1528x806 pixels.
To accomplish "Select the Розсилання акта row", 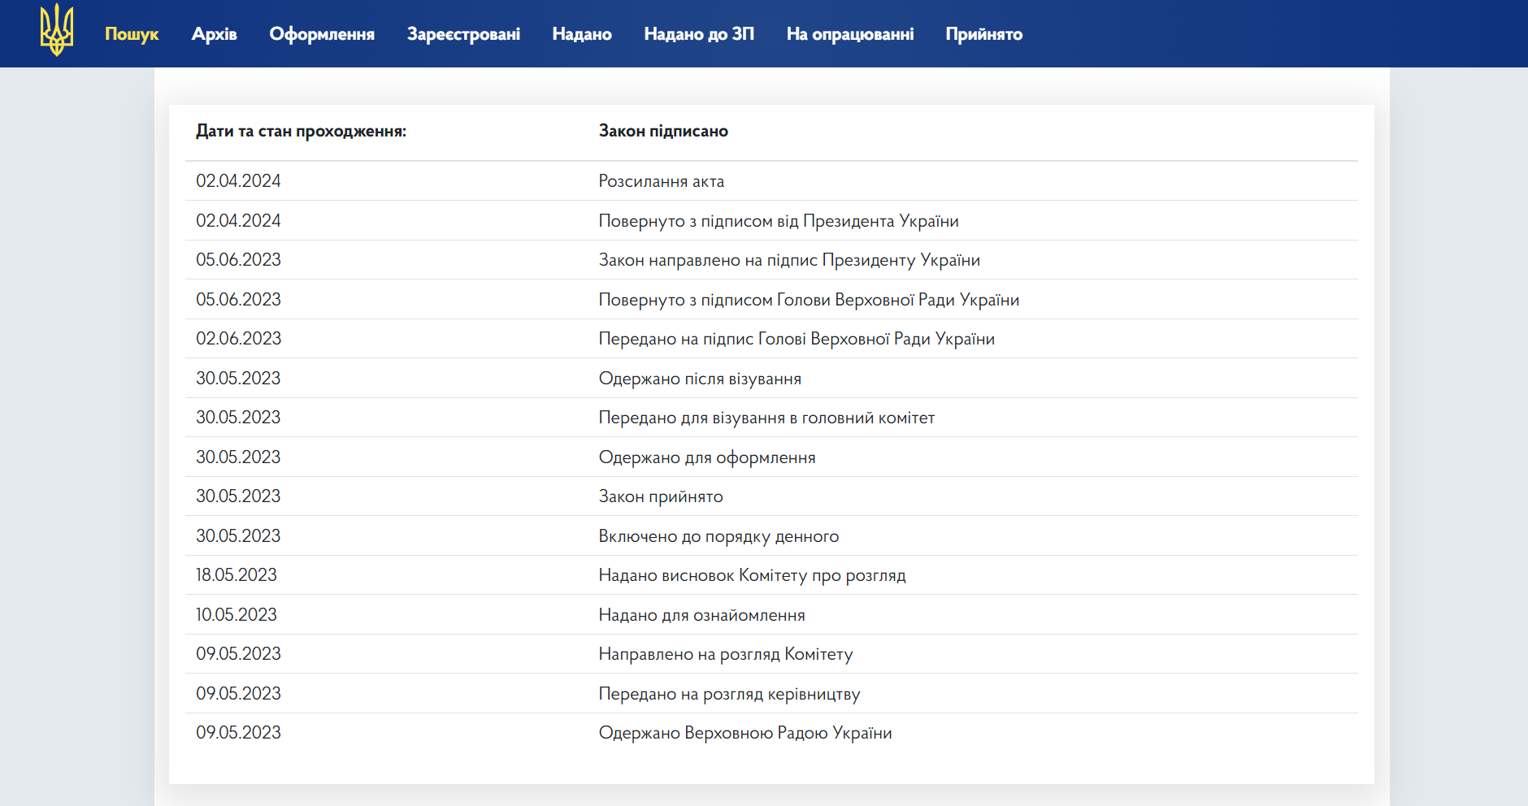I will point(662,181).
